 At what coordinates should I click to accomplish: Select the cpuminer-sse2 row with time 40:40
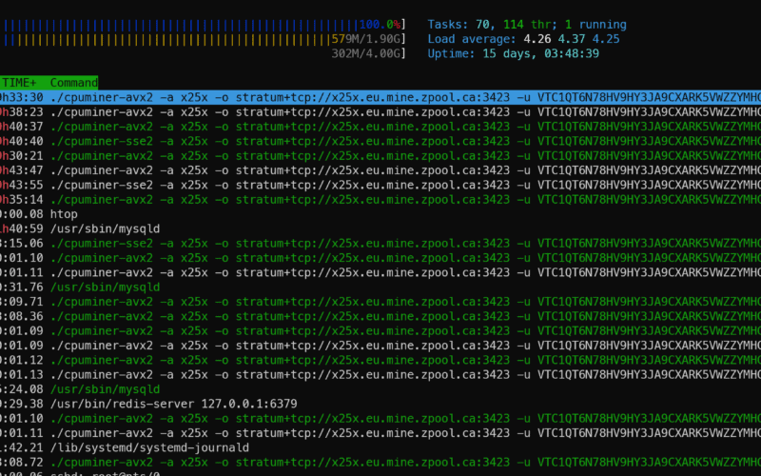[x=380, y=141]
